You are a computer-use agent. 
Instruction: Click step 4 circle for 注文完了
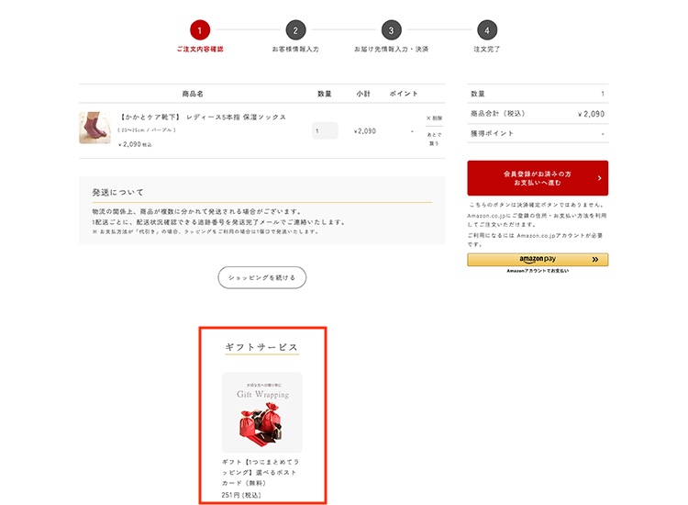click(x=487, y=30)
